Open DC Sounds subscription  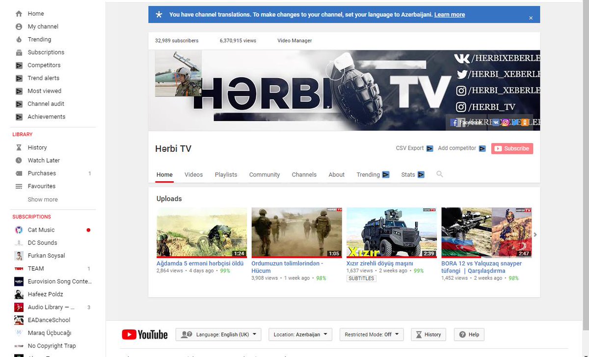(x=42, y=243)
